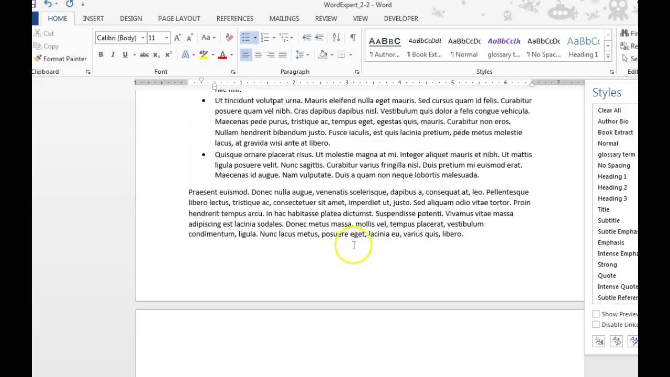The width and height of the screenshot is (670, 377).
Task: Expand the underline style dropdown arrow
Action: pyautogui.click(x=135, y=54)
